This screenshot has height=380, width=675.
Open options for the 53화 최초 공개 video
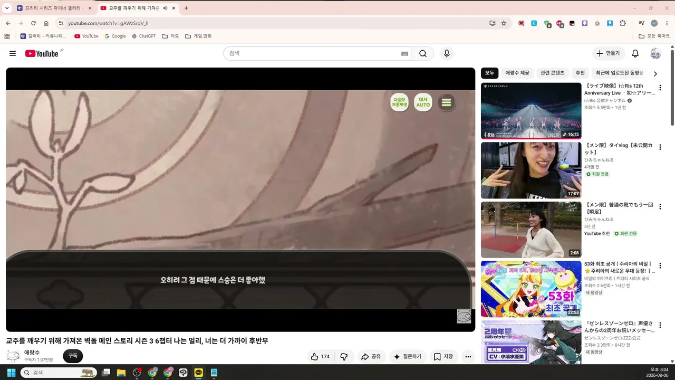coord(660,266)
